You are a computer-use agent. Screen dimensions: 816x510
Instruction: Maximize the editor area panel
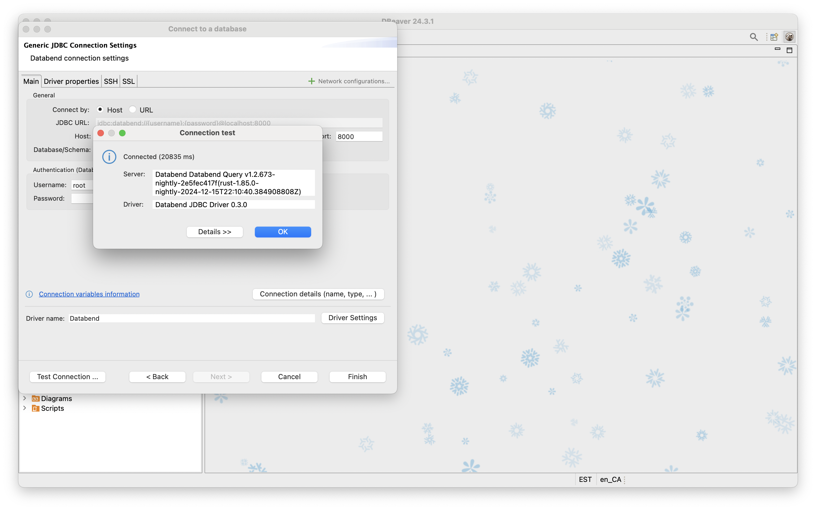pyautogui.click(x=789, y=50)
